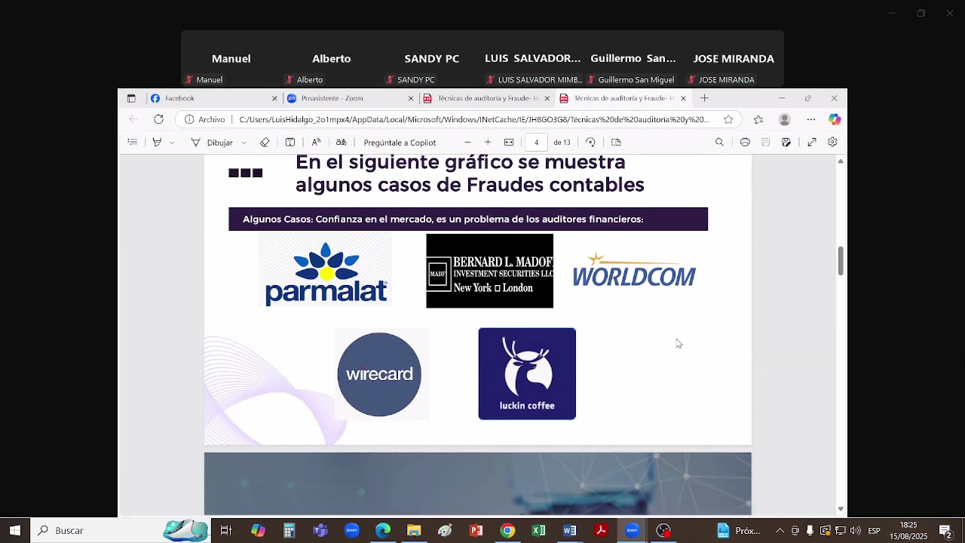Open Google Chrome from taskbar
The width and height of the screenshot is (965, 543).
click(x=507, y=530)
